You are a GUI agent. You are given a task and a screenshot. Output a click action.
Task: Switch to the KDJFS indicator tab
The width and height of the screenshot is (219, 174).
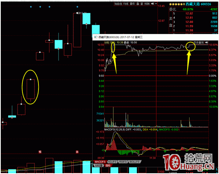[x=112, y=162]
